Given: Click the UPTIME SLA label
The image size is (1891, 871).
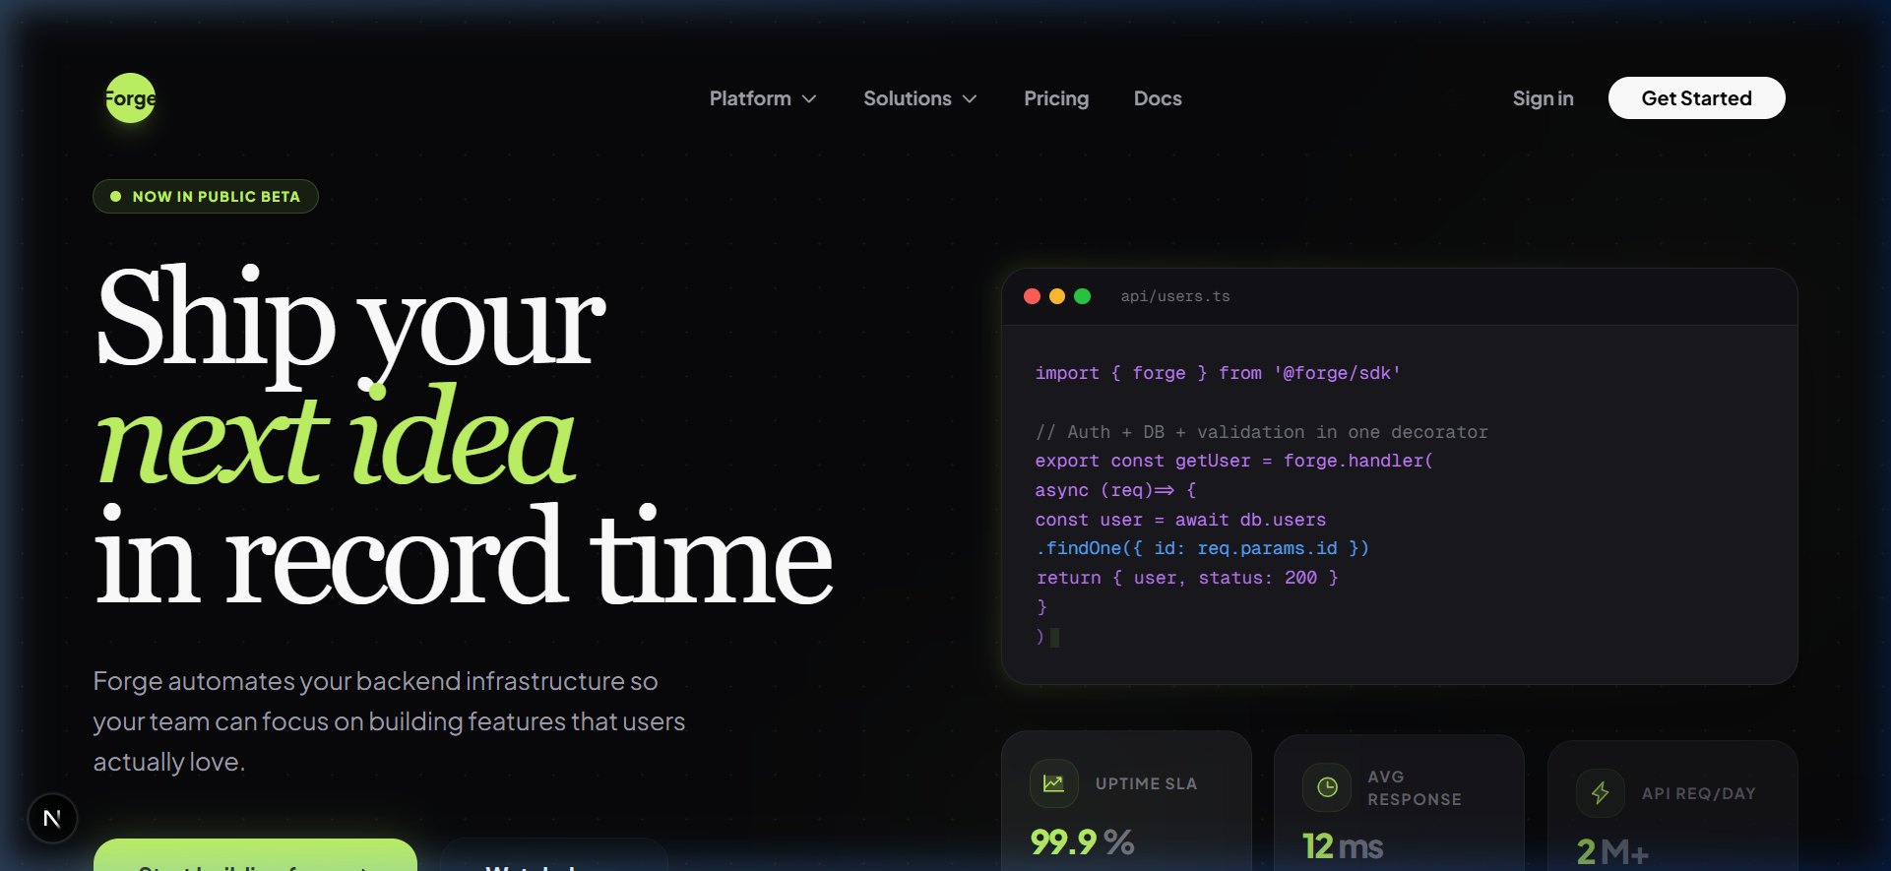Looking at the screenshot, I should pyautogui.click(x=1147, y=783).
